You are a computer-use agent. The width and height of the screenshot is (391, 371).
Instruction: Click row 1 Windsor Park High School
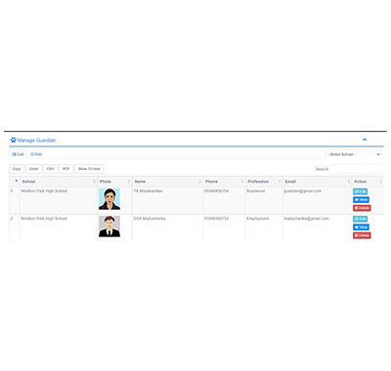point(44,191)
